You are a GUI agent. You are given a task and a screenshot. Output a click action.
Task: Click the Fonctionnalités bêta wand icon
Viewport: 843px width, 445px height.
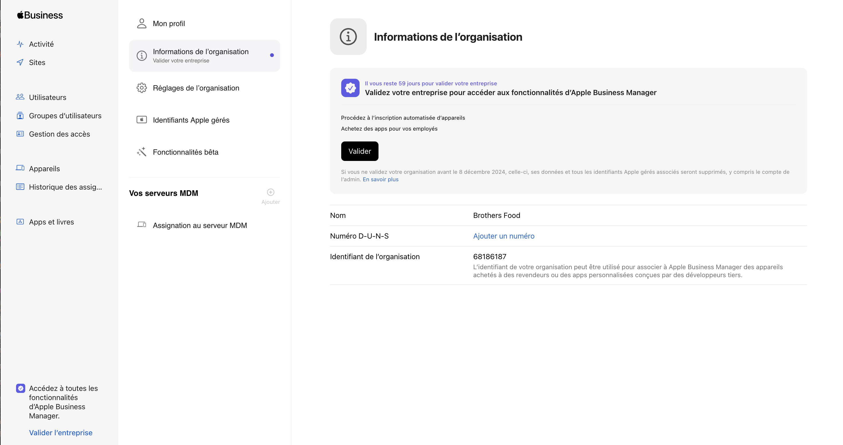click(x=142, y=152)
